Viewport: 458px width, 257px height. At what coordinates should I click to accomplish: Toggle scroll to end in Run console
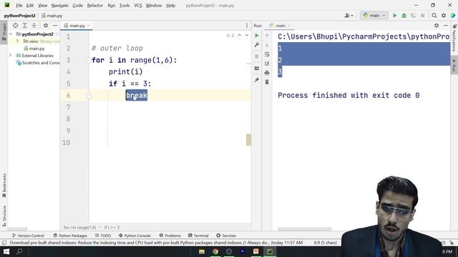pos(267,64)
